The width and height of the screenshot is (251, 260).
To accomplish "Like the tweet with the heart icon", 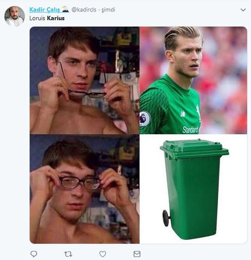I will [x=103, y=254].
